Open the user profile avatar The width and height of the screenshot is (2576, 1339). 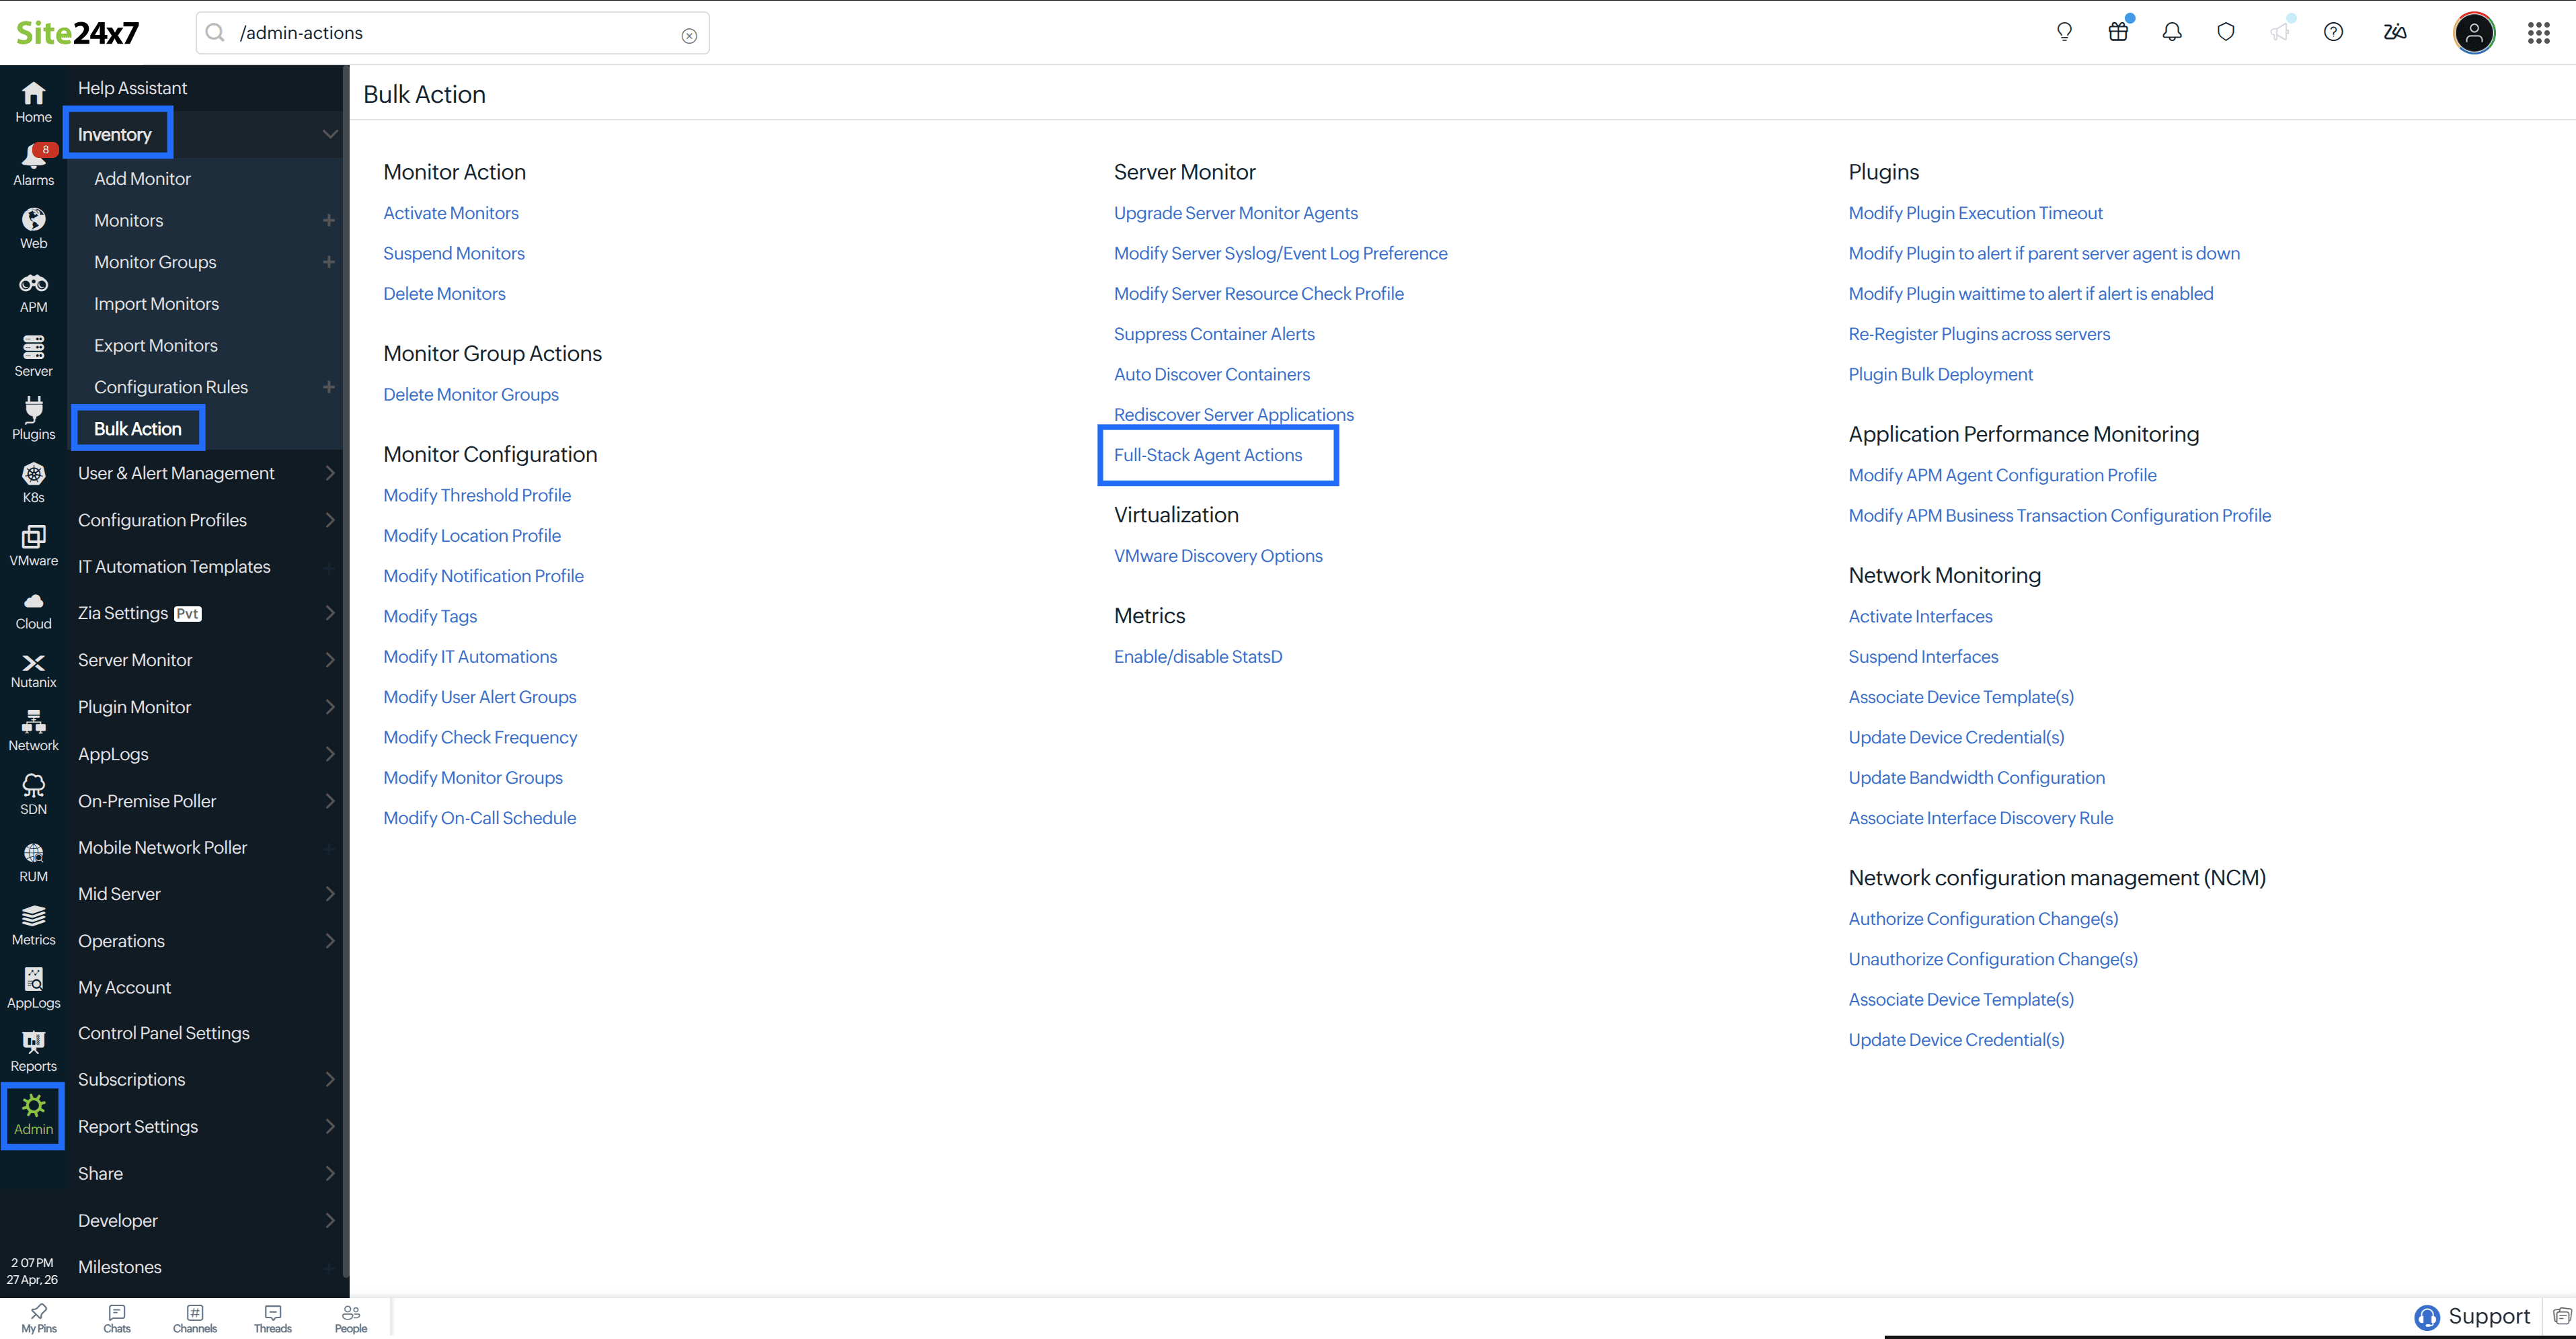pyautogui.click(x=2474, y=32)
